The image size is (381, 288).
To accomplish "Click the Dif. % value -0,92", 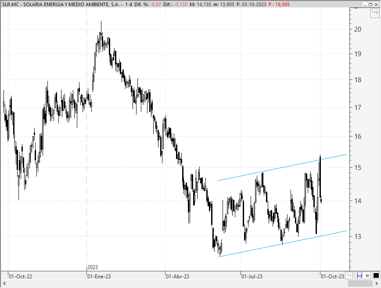I will pyautogui.click(x=155, y=4).
